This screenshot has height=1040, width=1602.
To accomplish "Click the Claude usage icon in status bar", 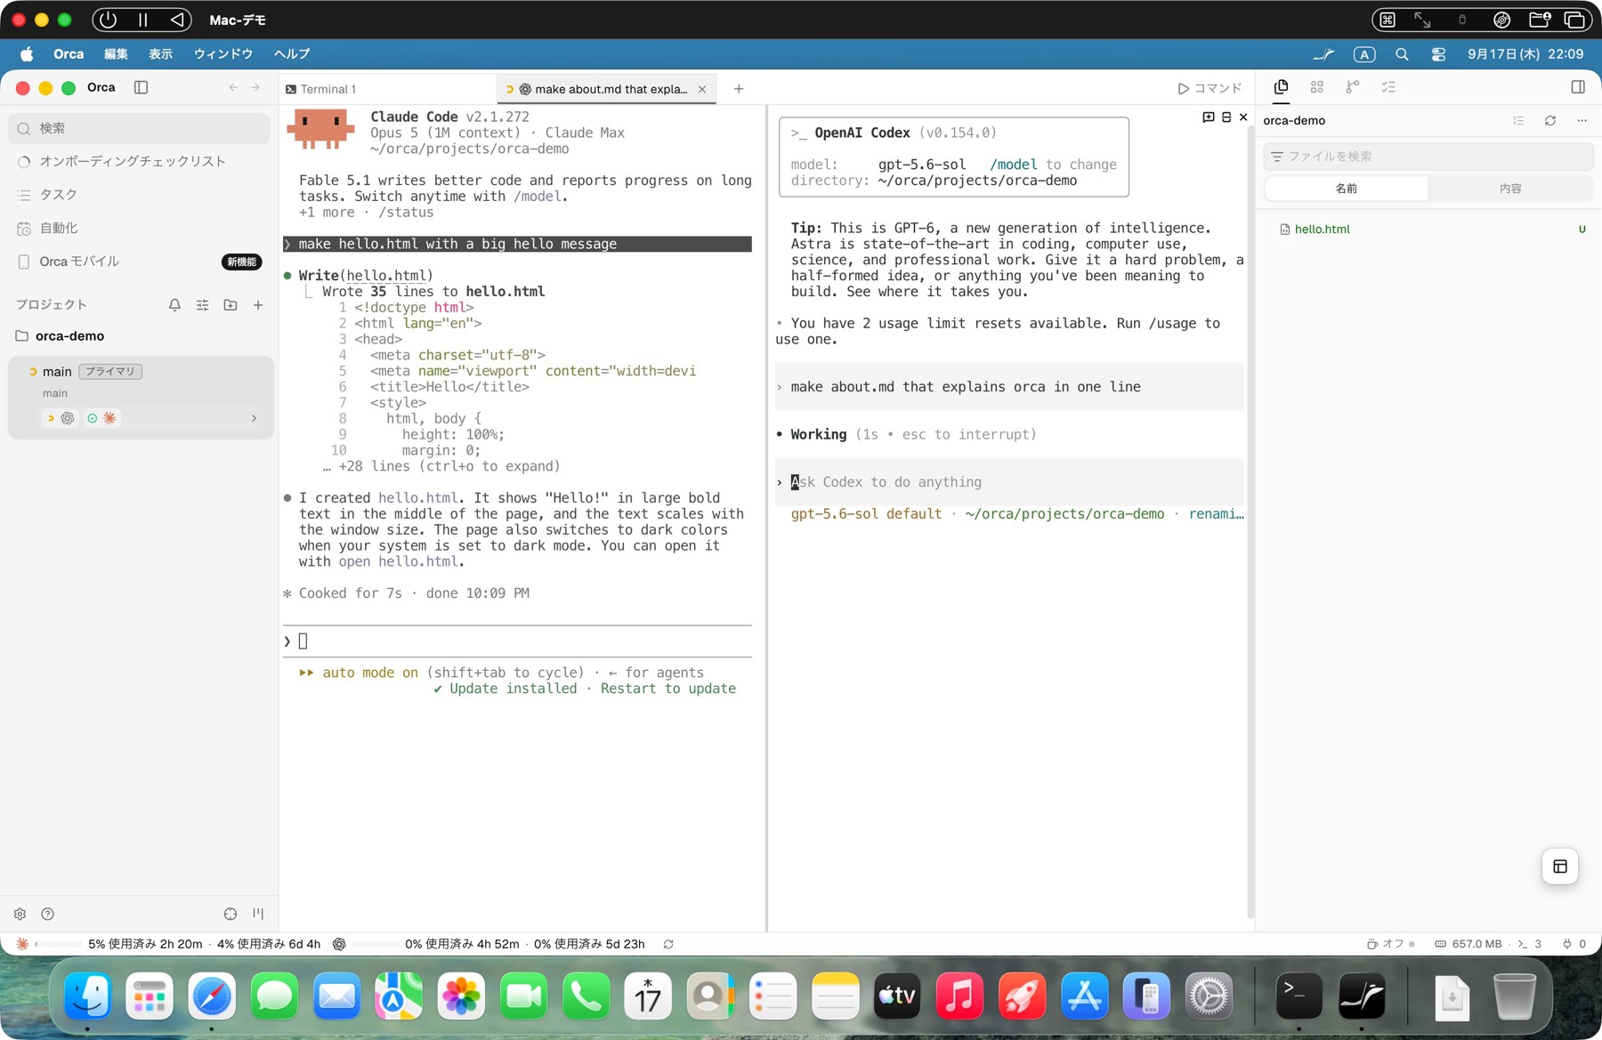I will (x=22, y=944).
